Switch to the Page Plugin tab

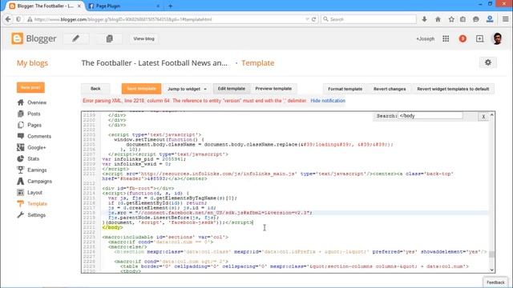coord(123,6)
